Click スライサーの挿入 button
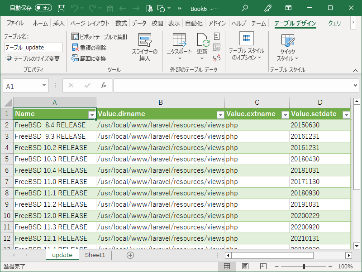The width and height of the screenshot is (362, 272). coord(145,47)
